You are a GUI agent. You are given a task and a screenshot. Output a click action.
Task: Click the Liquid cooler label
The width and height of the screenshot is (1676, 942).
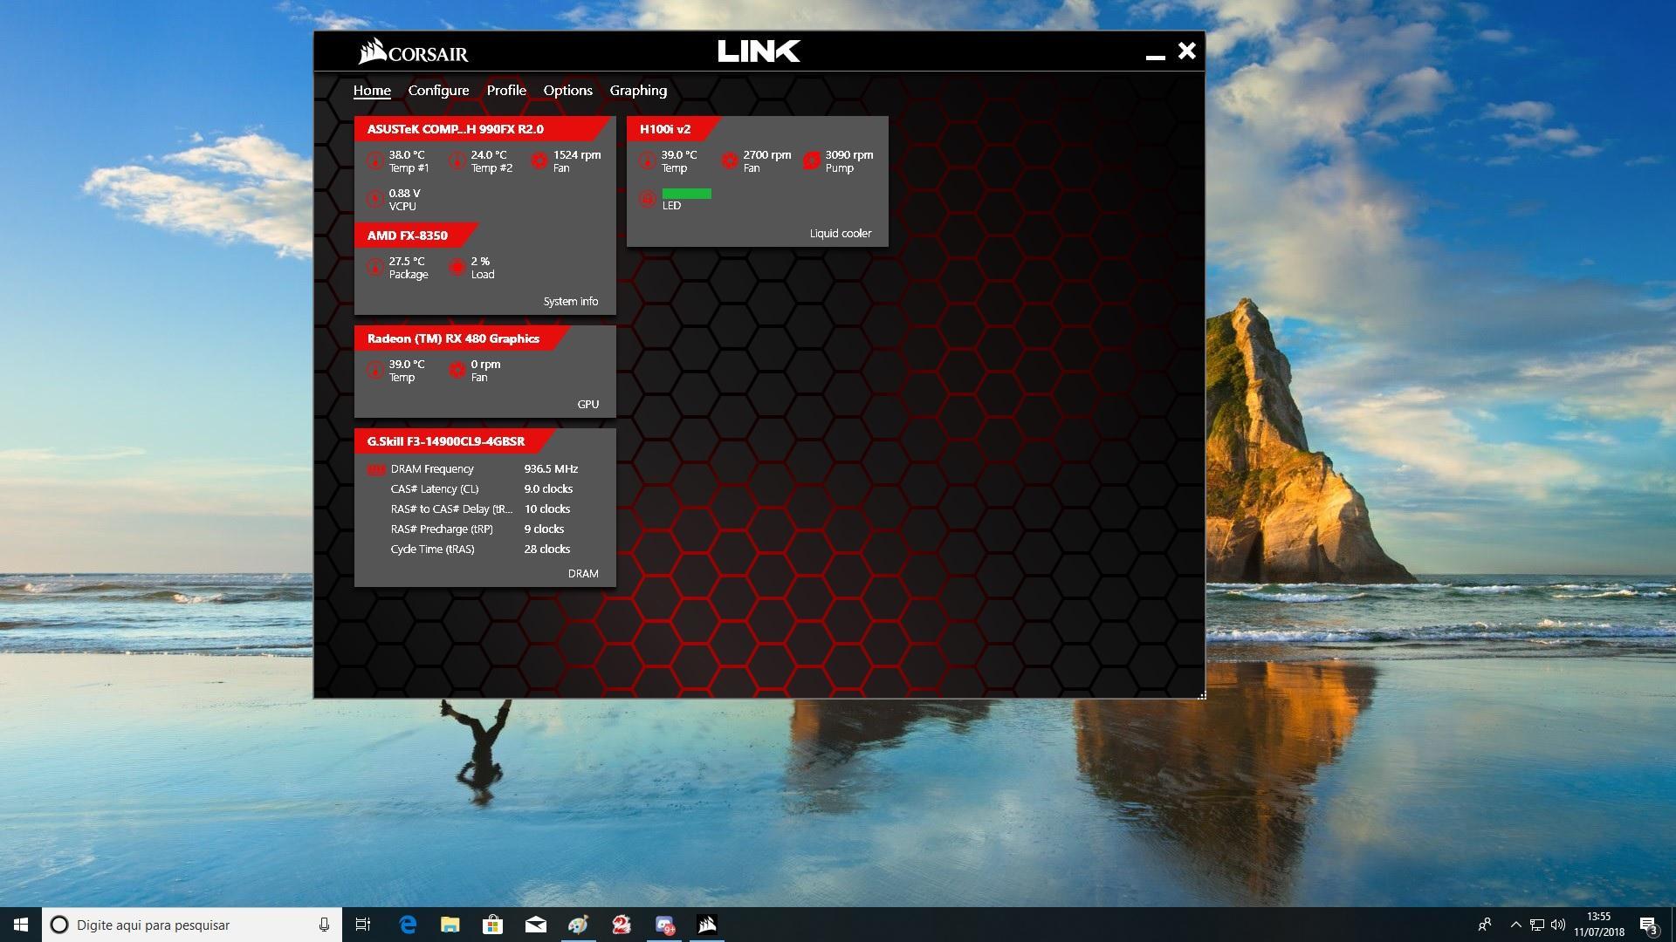click(841, 234)
